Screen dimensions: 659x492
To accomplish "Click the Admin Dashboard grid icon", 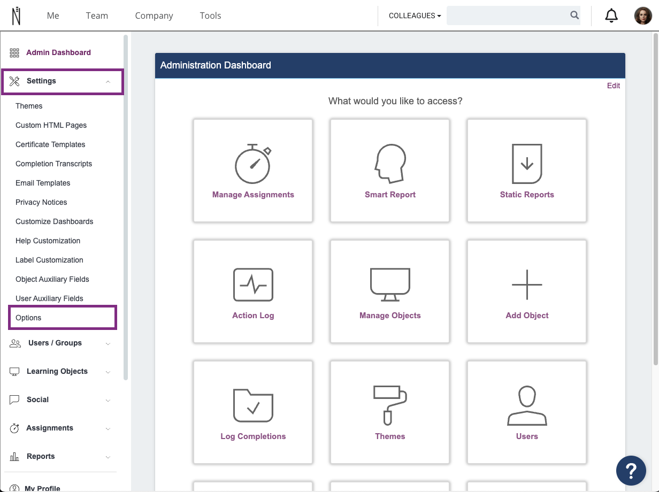I will pos(14,52).
